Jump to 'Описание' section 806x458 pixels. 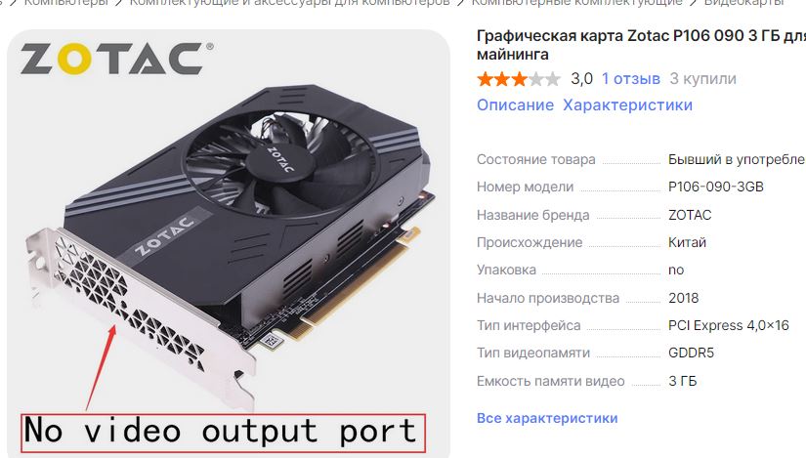pyautogui.click(x=515, y=104)
